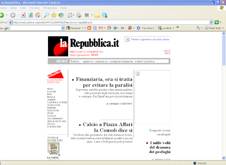
Task: Click the news feed icon beside Blogger
Action: point(95,28)
